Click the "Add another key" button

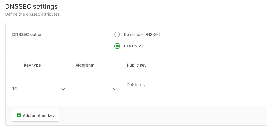point(36,115)
